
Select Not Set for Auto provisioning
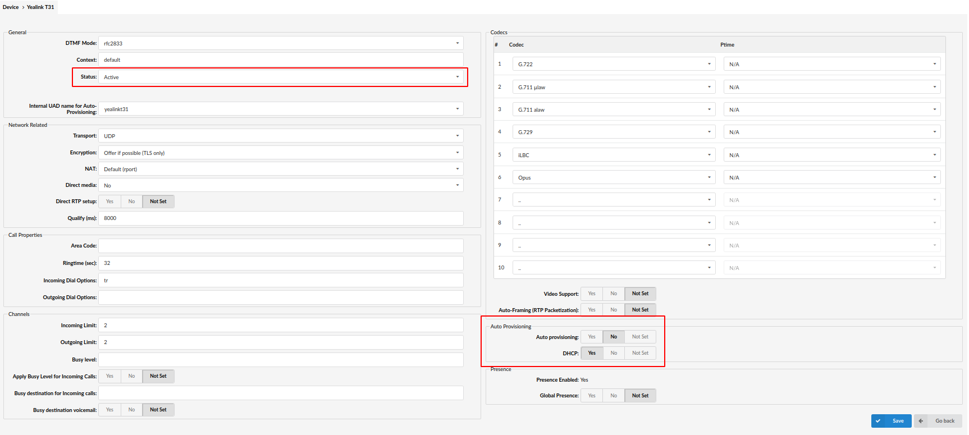pos(640,337)
